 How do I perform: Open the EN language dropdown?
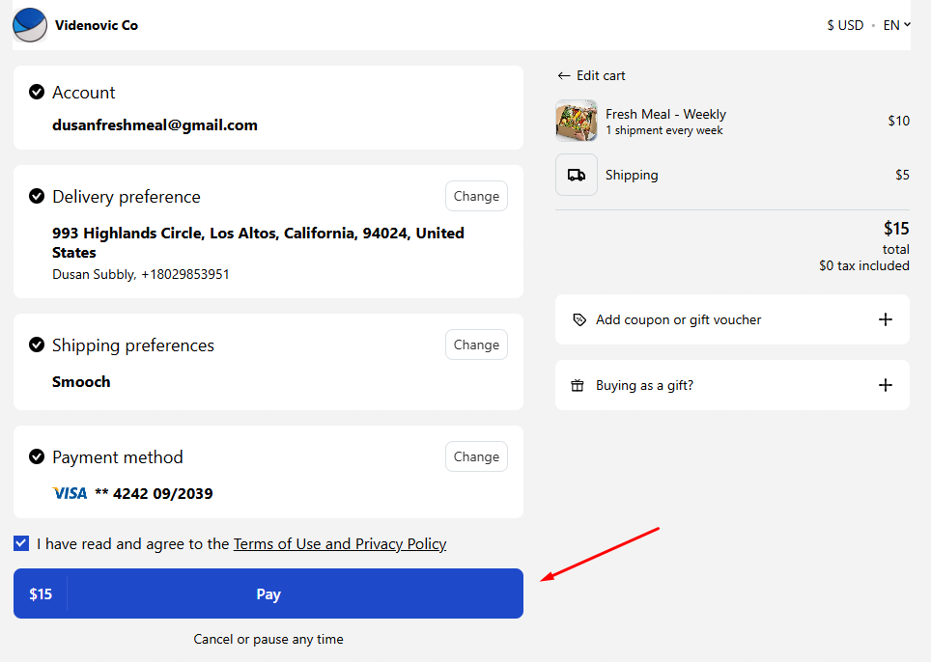click(x=897, y=25)
